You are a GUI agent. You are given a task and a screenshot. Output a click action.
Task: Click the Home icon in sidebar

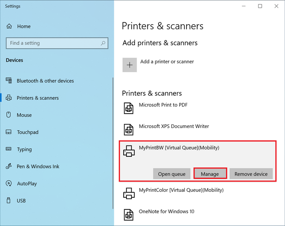pos(9,26)
